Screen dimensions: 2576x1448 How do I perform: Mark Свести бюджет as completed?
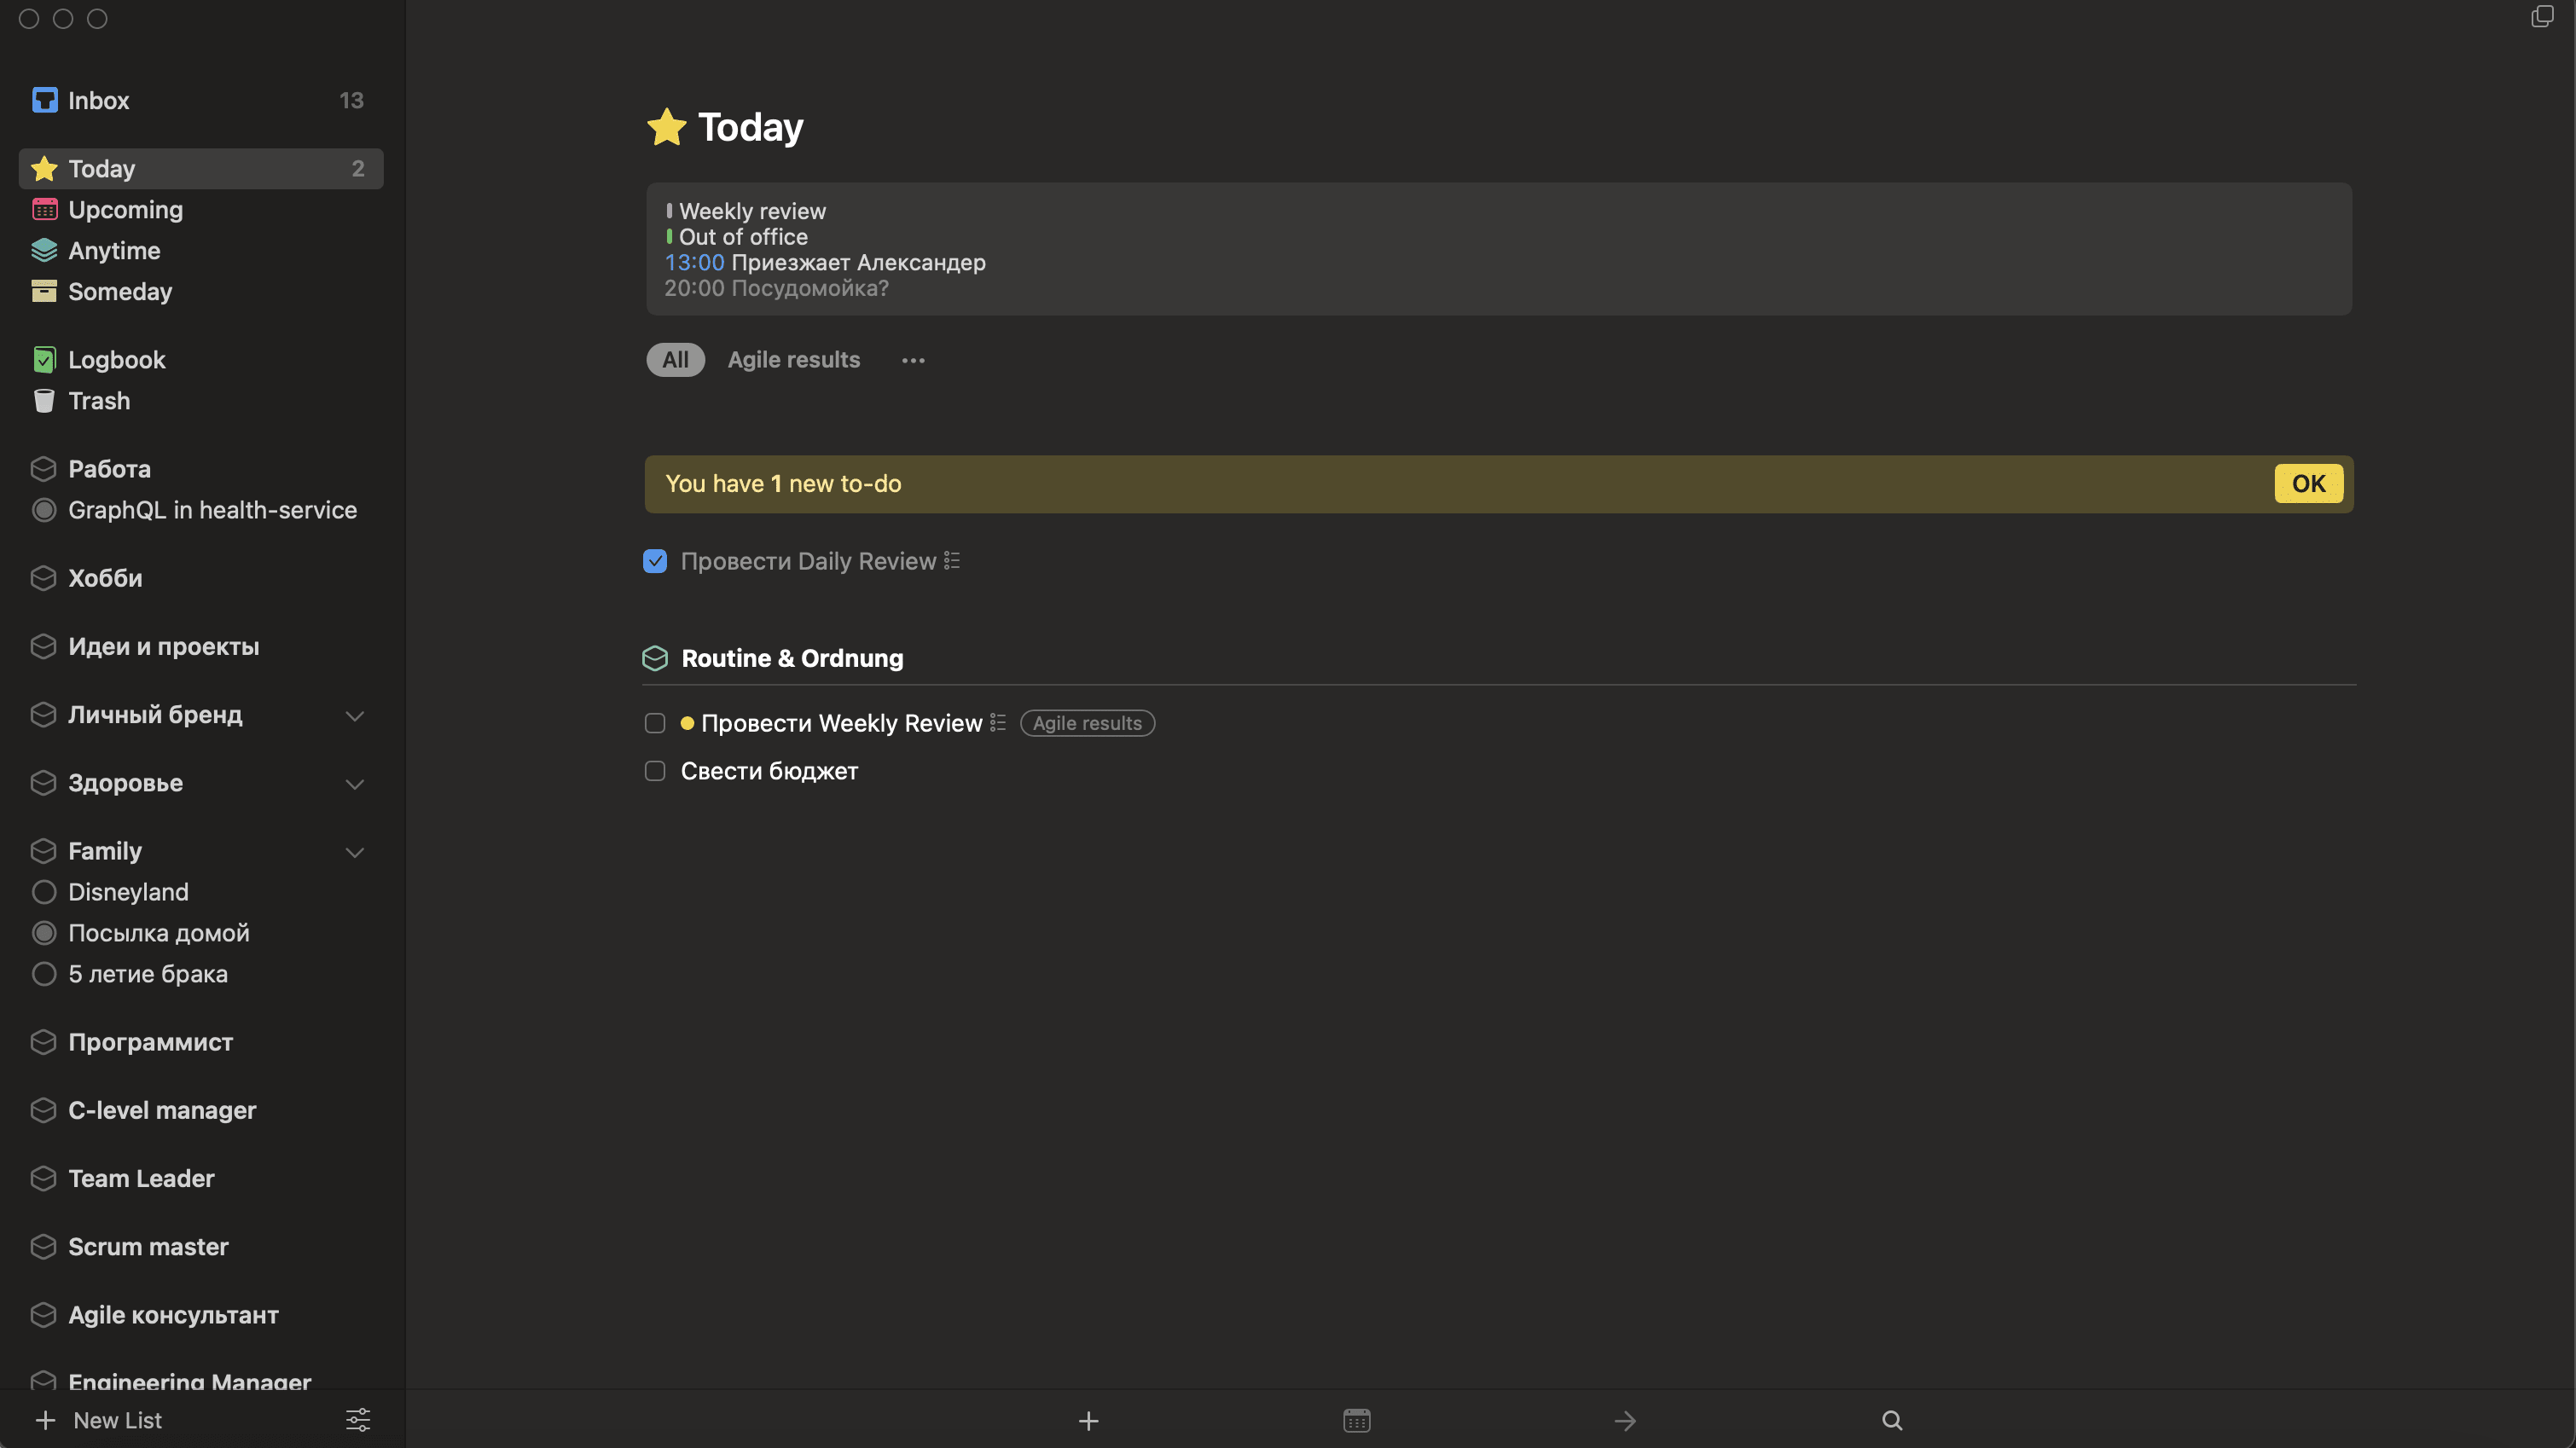[x=655, y=771]
